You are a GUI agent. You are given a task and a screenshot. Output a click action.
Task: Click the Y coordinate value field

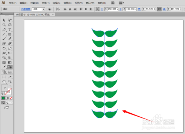point(131,9)
